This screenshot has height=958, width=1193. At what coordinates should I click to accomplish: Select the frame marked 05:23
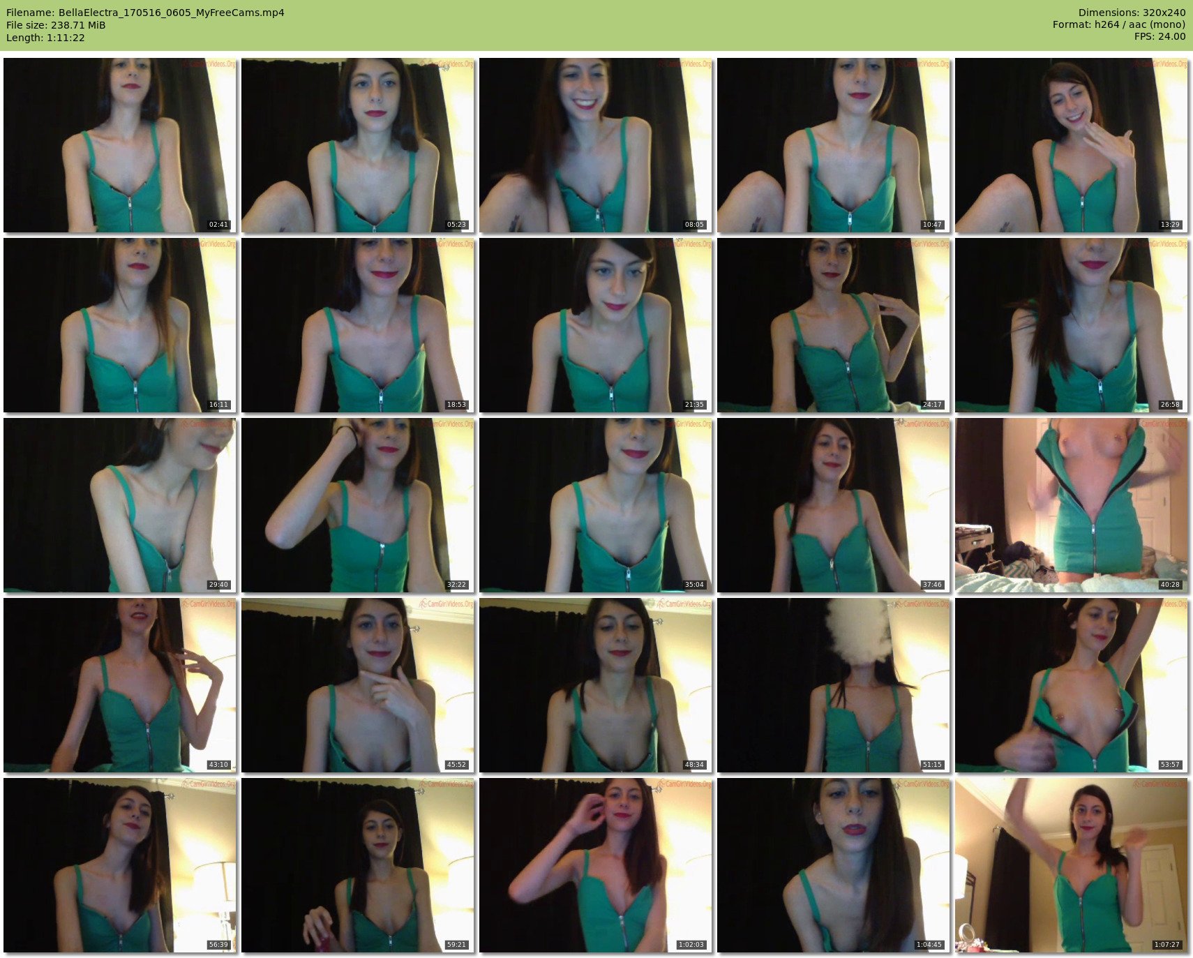pos(358,145)
